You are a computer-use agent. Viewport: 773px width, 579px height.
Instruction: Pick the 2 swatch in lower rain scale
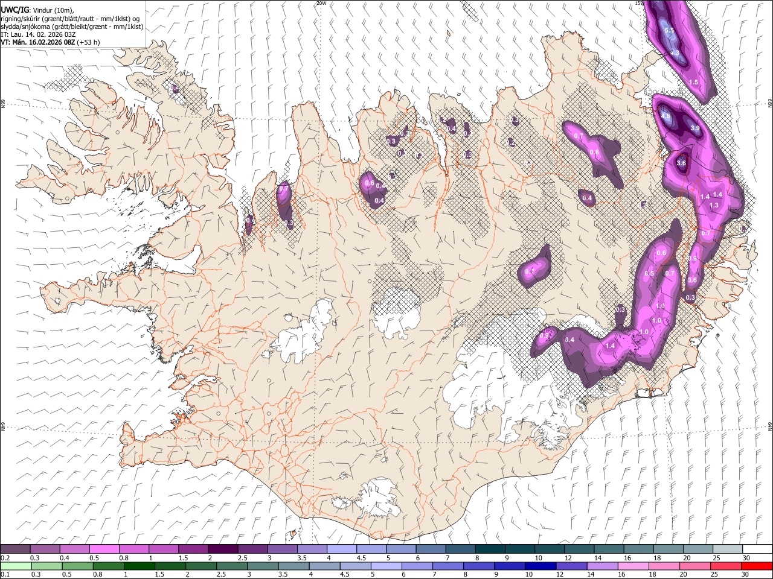(x=201, y=566)
